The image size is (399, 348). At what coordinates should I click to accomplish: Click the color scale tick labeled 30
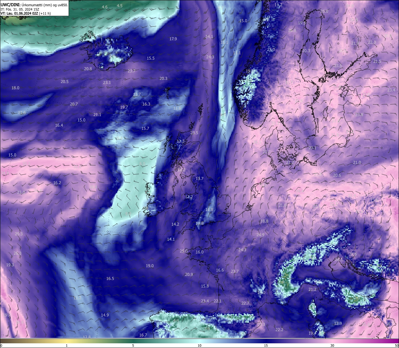tap(332, 346)
